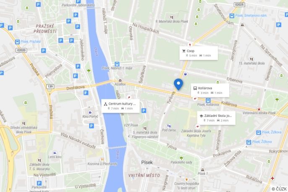
Task: Click the AlzaBox mailbox icon
Action: pos(120,80)
